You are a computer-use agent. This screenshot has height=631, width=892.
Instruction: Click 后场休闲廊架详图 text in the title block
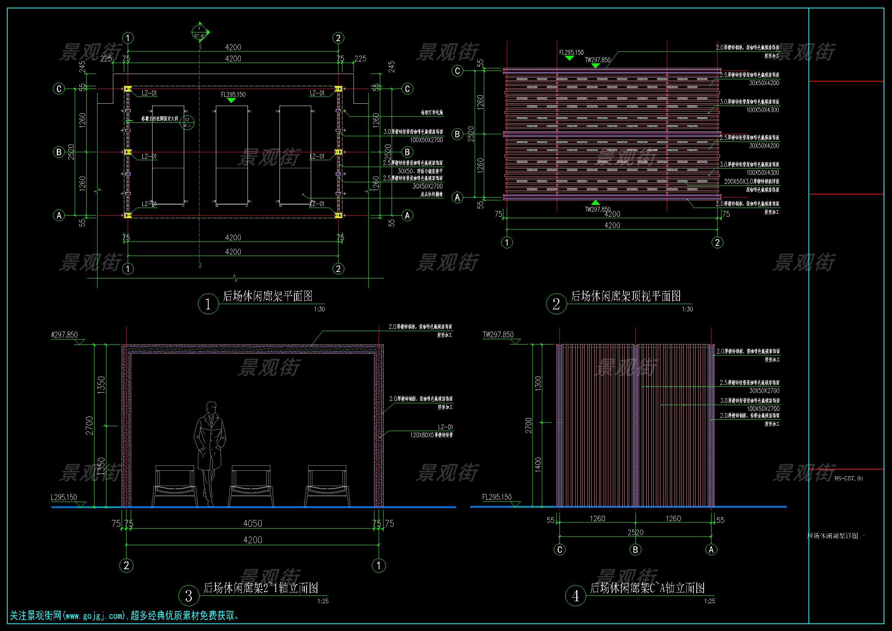click(x=833, y=536)
